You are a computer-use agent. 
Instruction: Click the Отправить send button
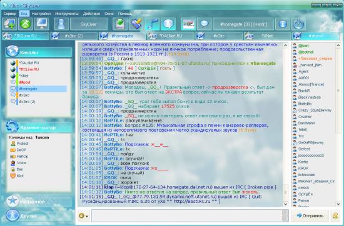[x=310, y=216]
